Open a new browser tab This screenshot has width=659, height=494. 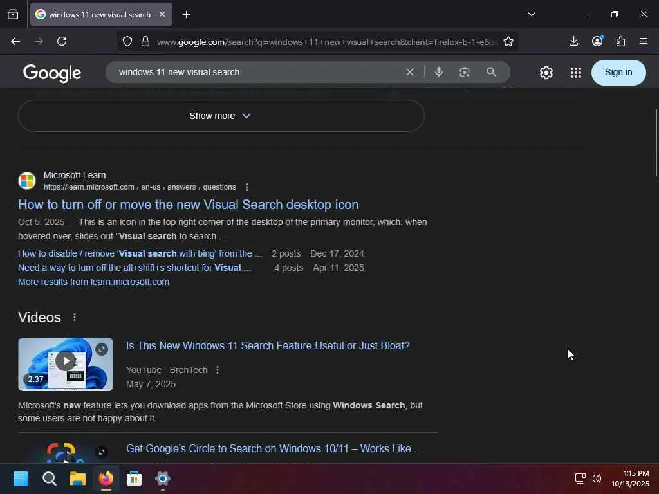[x=186, y=15]
